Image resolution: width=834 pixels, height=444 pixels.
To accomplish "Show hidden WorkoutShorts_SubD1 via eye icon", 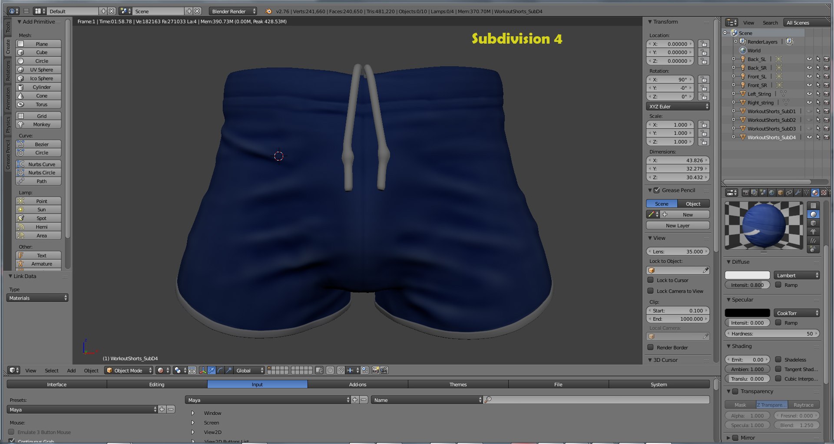I will (809, 111).
